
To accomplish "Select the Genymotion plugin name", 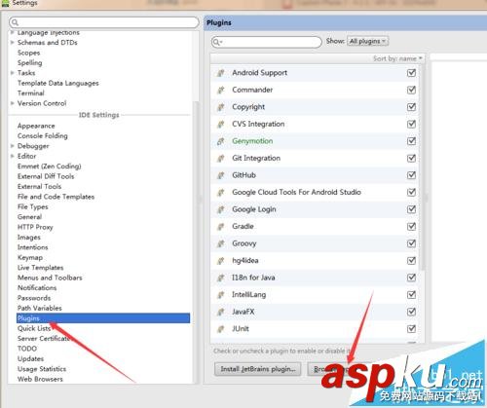I will [252, 141].
